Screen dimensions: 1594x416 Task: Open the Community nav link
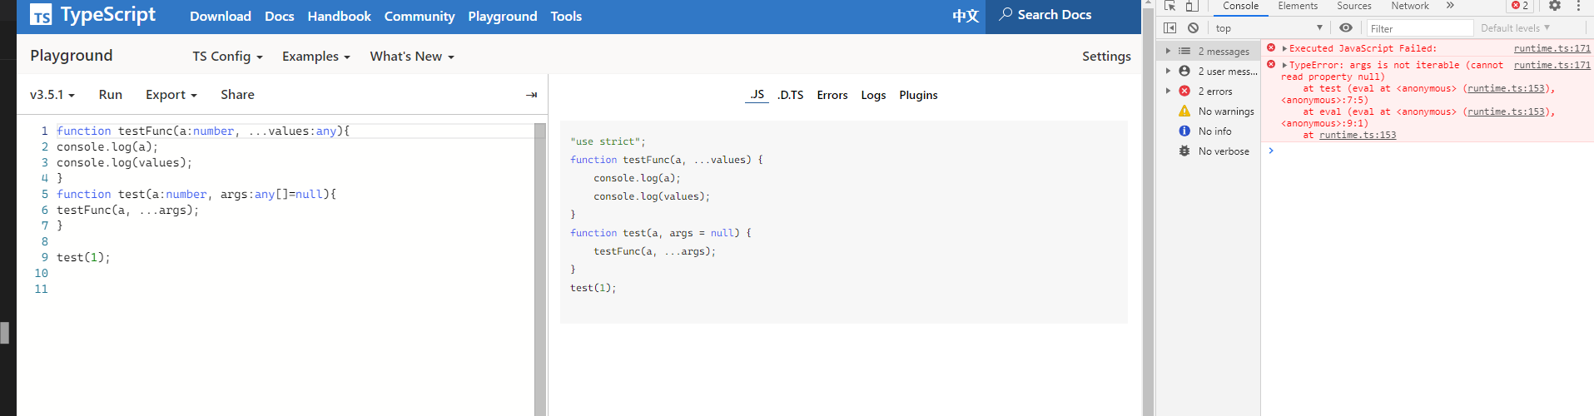pos(420,16)
